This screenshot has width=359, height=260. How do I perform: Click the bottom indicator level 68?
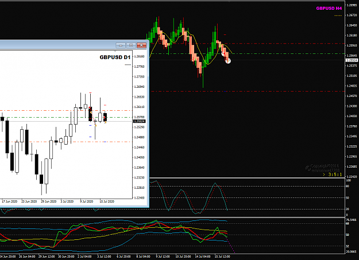[x=348, y=223]
